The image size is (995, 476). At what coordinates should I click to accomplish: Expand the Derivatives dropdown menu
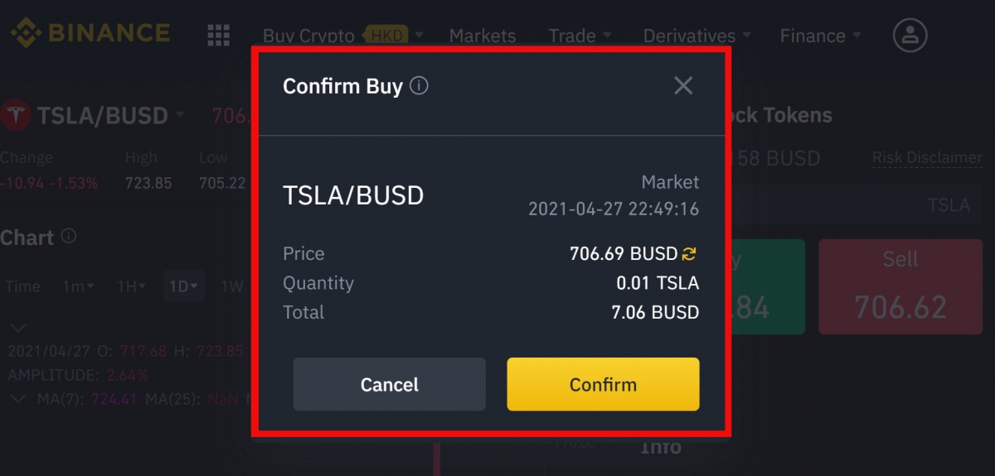click(x=696, y=36)
